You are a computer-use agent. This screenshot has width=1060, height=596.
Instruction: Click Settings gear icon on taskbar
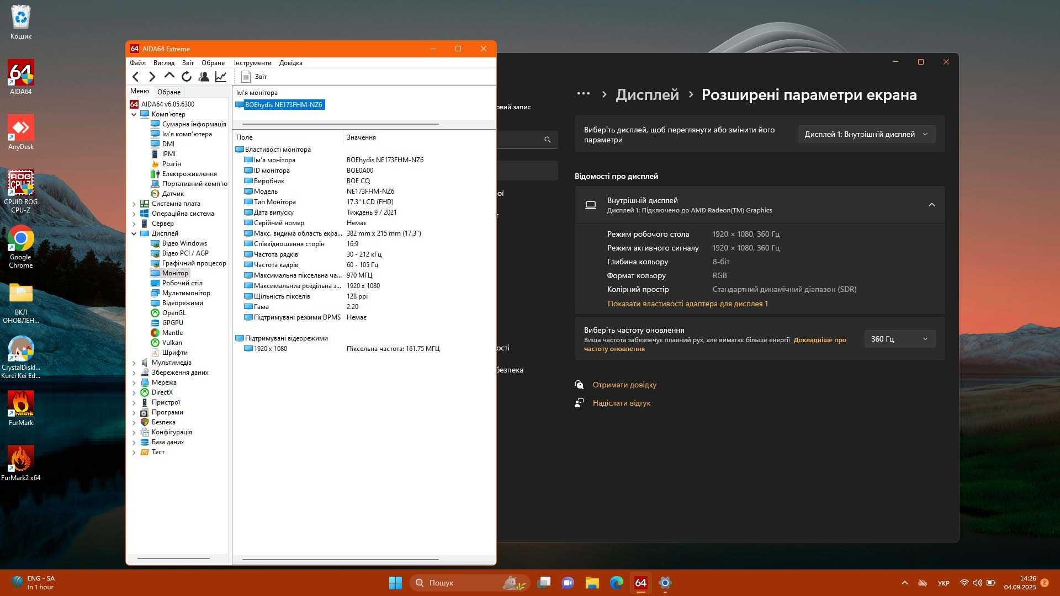pyautogui.click(x=665, y=583)
